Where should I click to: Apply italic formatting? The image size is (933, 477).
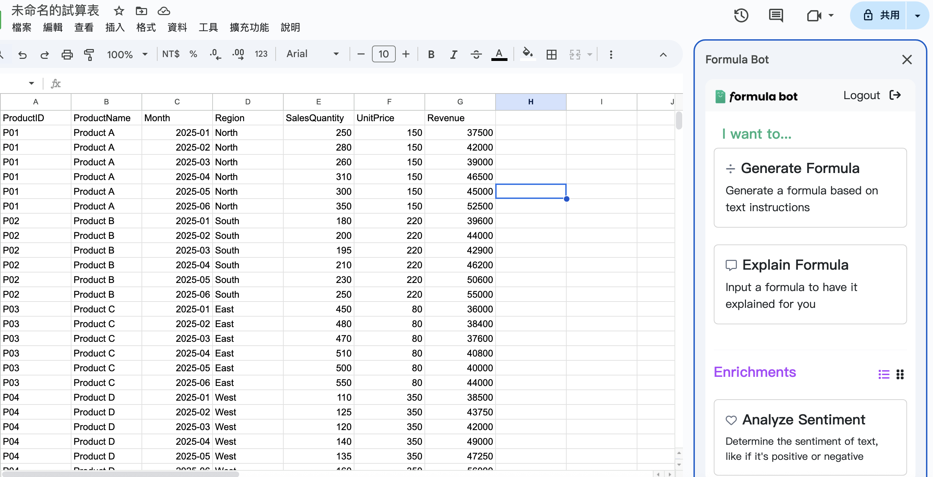(453, 54)
